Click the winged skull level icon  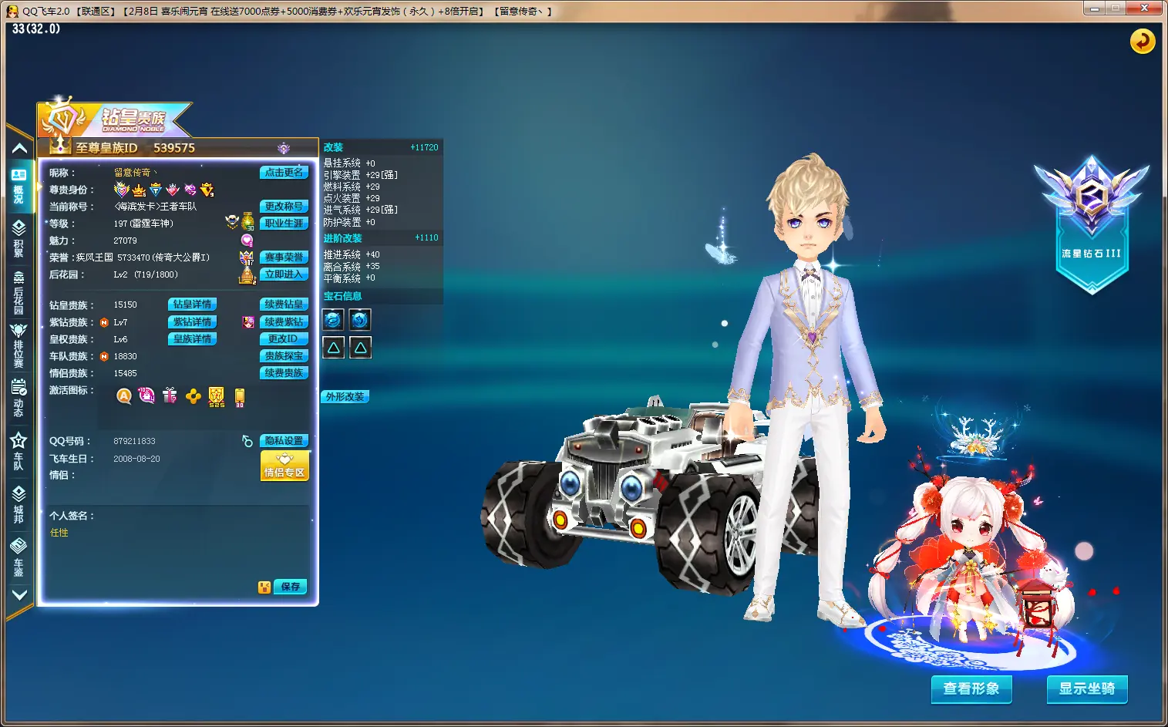(232, 222)
